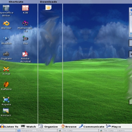132x132 pixels.
Task: Switch to Konqueror - Turkix taskbar window
Action: (x=37, y=130)
